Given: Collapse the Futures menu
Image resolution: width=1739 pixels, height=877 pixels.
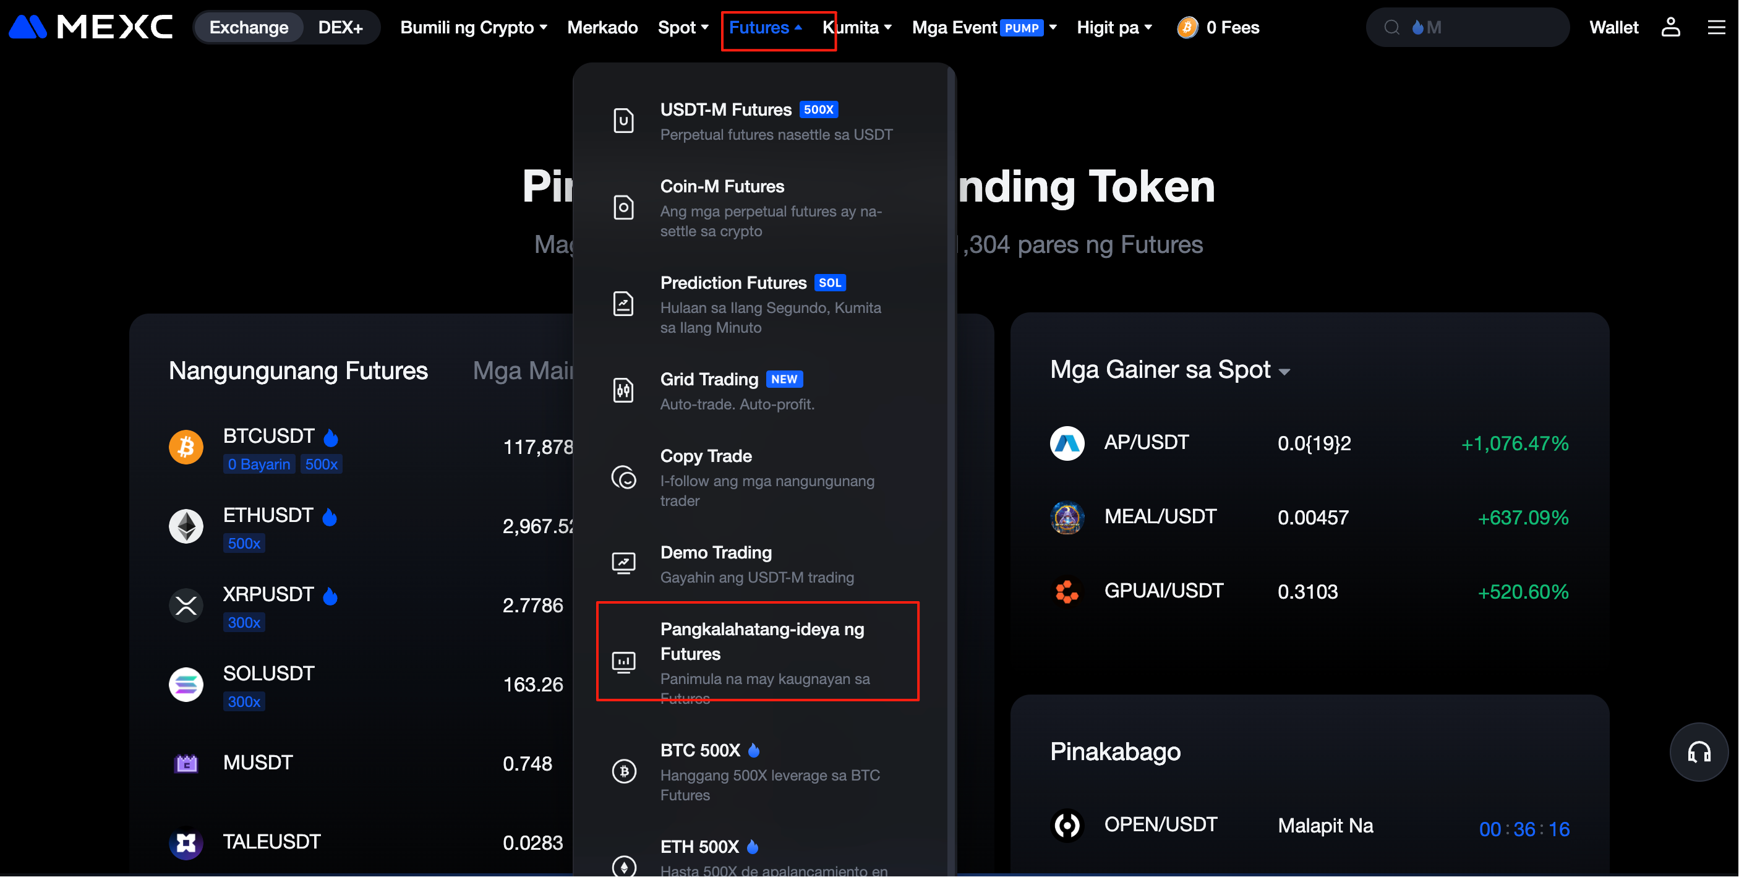Looking at the screenshot, I should pos(766,28).
